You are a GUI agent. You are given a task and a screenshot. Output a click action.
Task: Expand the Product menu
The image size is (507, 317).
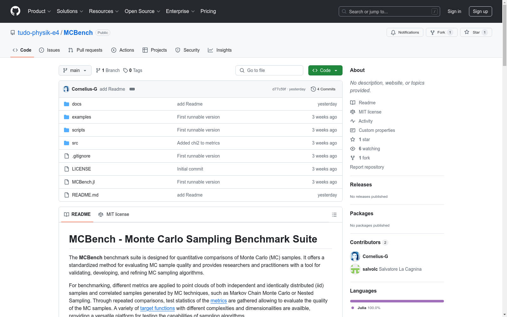tap(39, 11)
